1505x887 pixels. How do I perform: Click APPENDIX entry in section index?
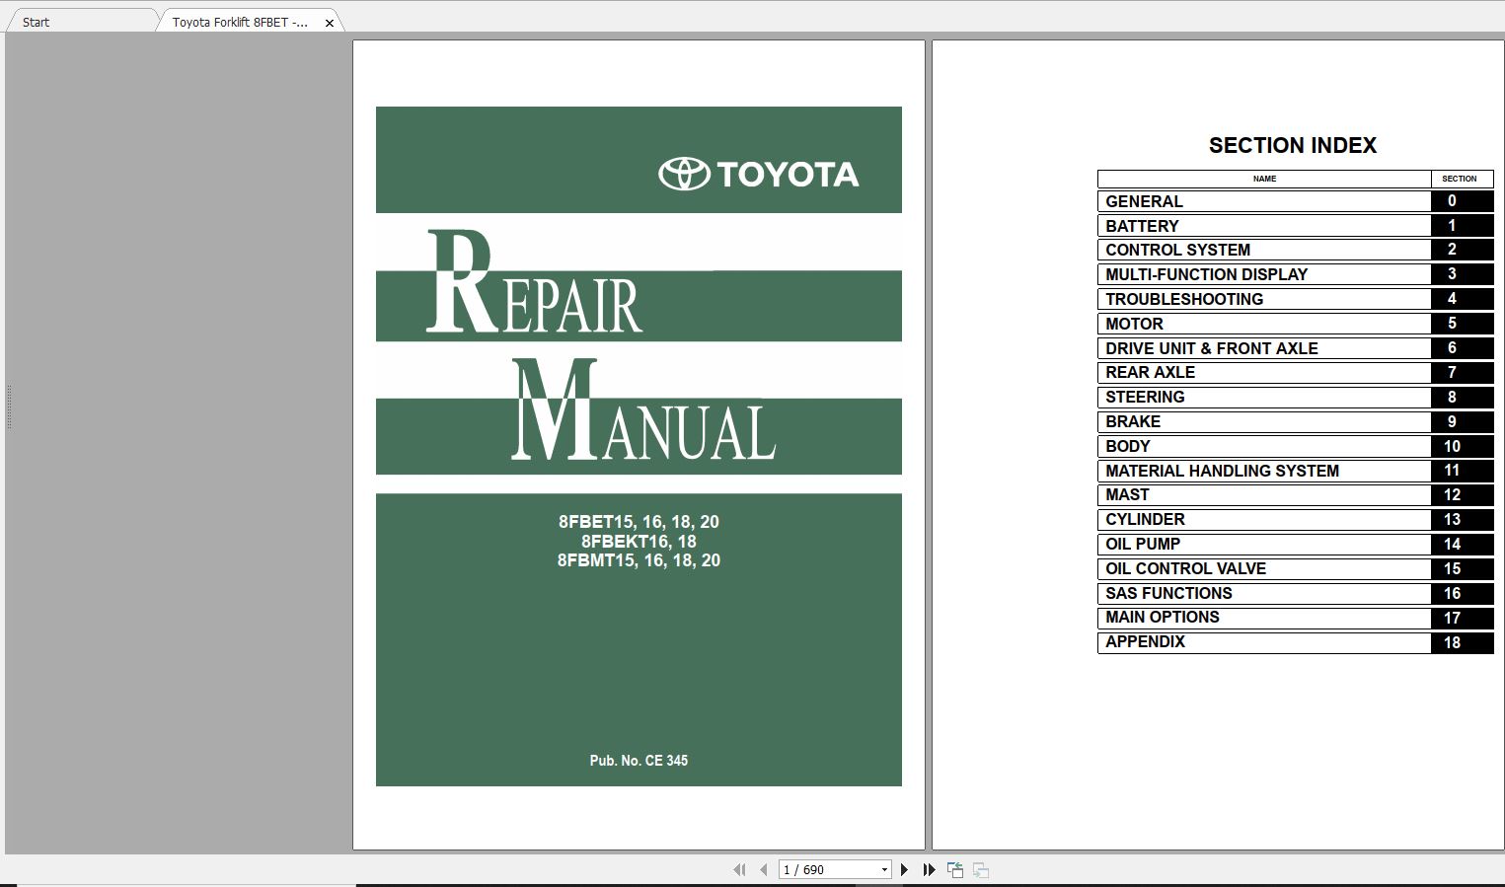pyautogui.click(x=1264, y=641)
